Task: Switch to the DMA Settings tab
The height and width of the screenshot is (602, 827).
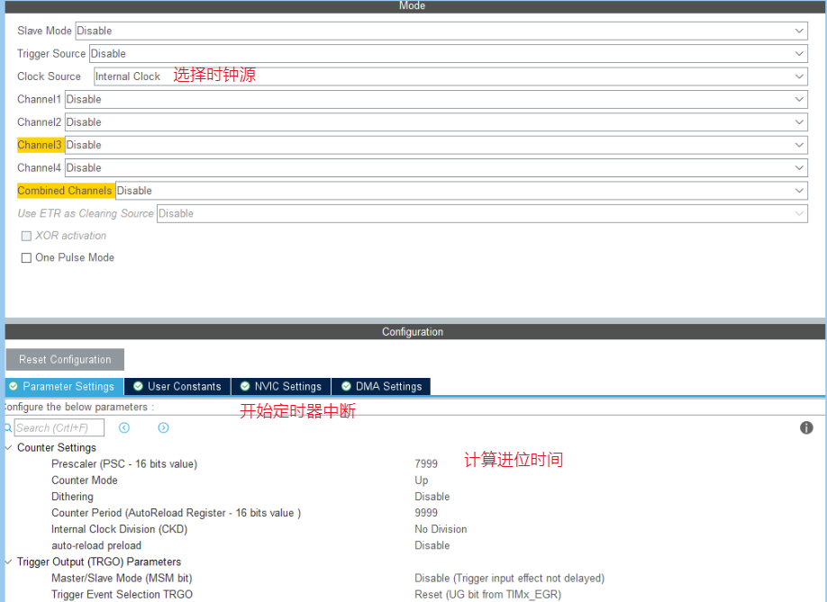Action: 381,387
